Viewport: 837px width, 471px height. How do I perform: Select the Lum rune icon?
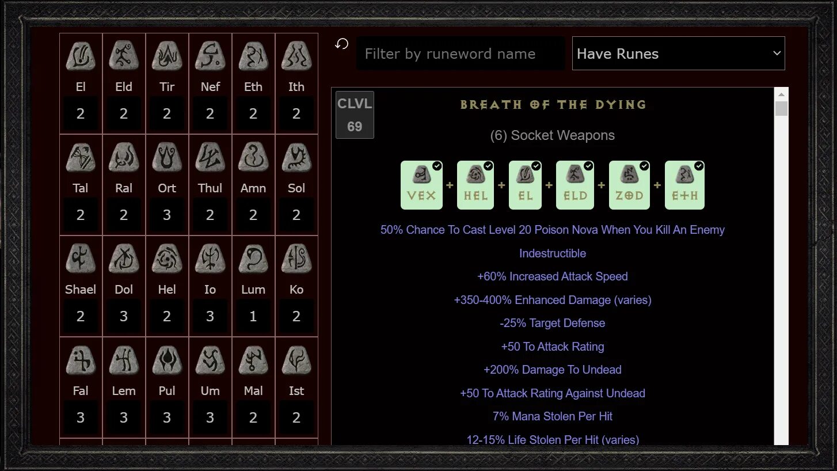(253, 259)
